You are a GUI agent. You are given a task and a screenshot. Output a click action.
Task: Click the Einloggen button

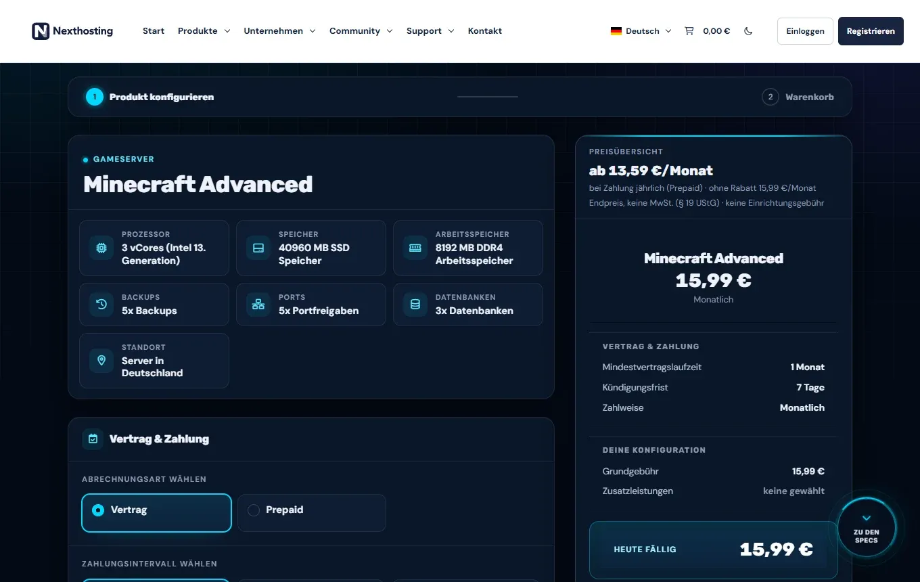(805, 31)
